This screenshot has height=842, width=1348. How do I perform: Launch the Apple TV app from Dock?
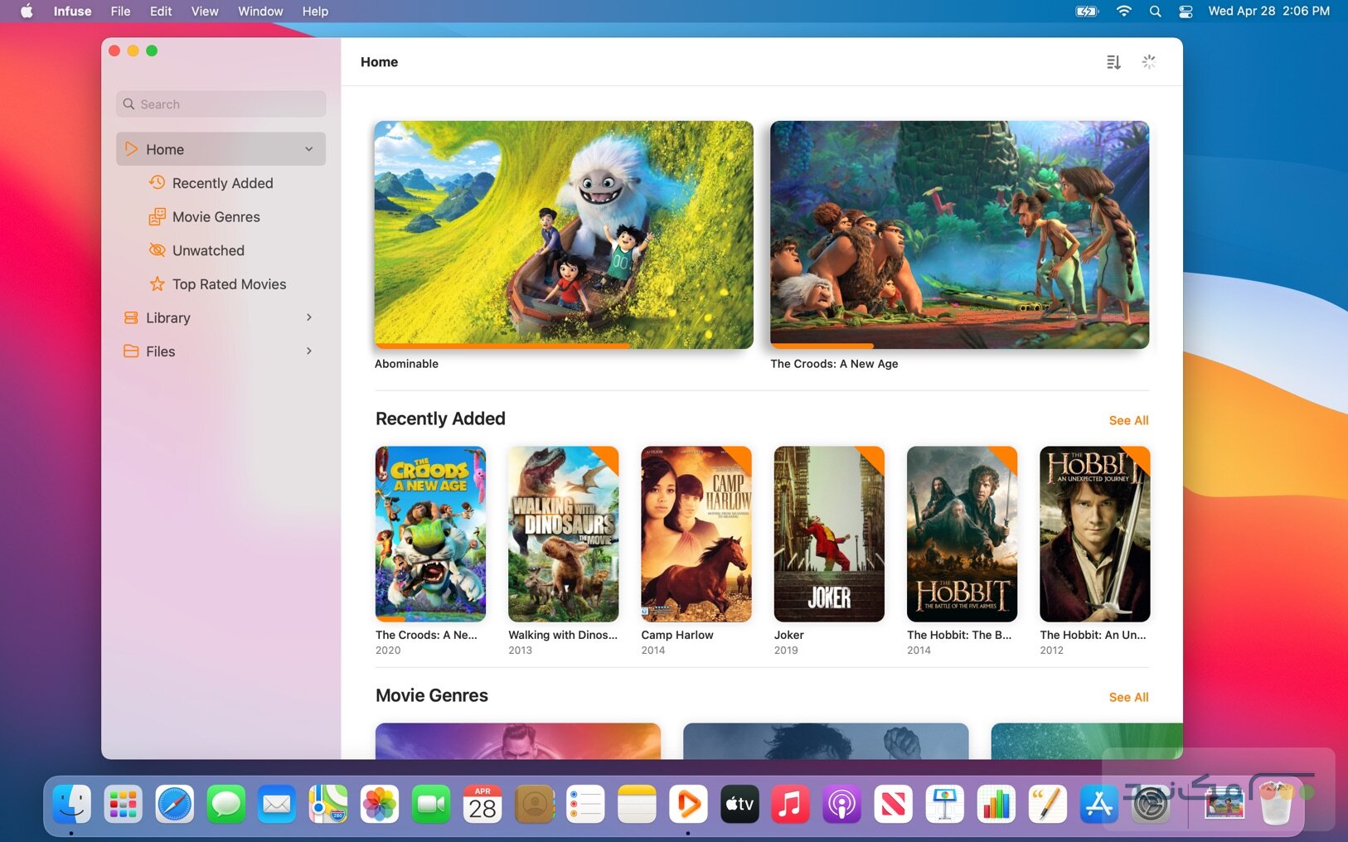(x=739, y=803)
